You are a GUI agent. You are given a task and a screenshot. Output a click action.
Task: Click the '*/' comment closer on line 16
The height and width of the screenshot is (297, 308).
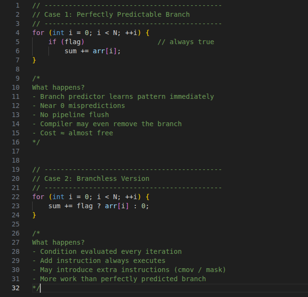coord(36,142)
